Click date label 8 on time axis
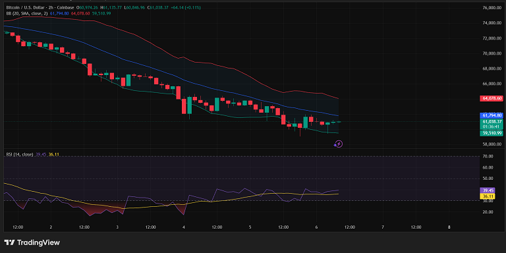The height and width of the screenshot is (253, 506). [x=449, y=227]
